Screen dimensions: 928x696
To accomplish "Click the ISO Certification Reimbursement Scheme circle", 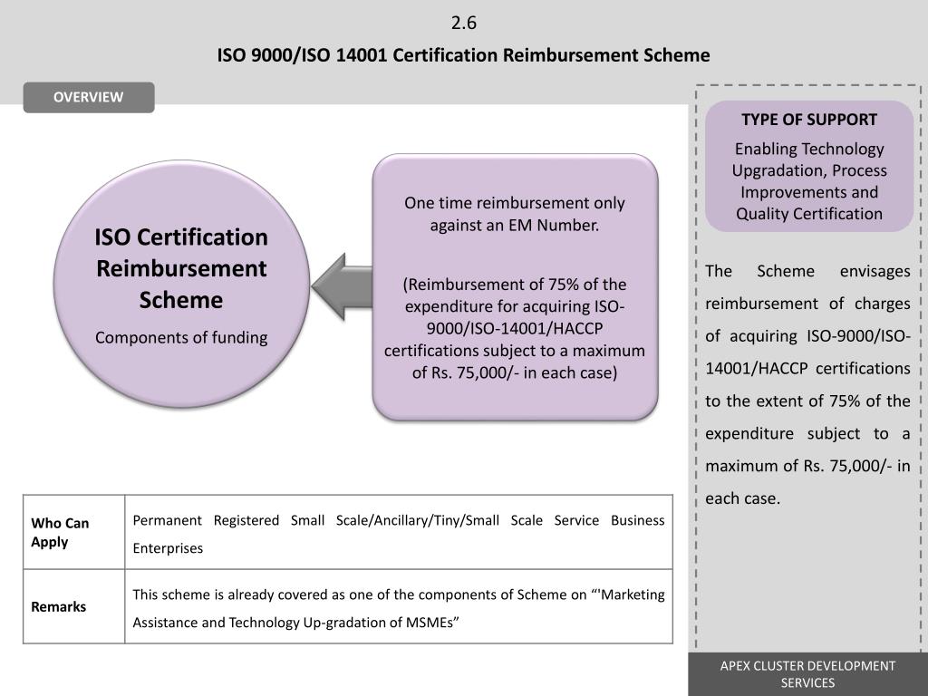I will pyautogui.click(x=181, y=284).
